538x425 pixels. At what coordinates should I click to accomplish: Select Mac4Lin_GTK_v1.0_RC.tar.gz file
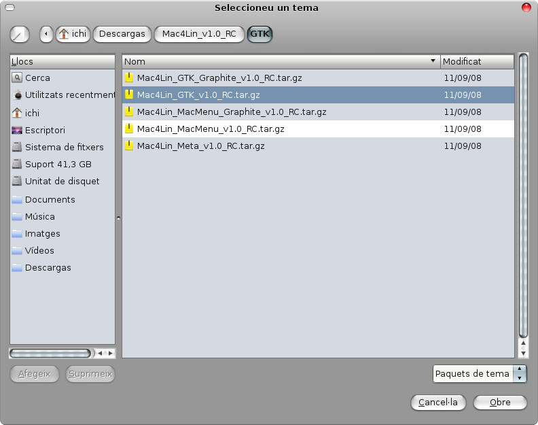(318, 95)
